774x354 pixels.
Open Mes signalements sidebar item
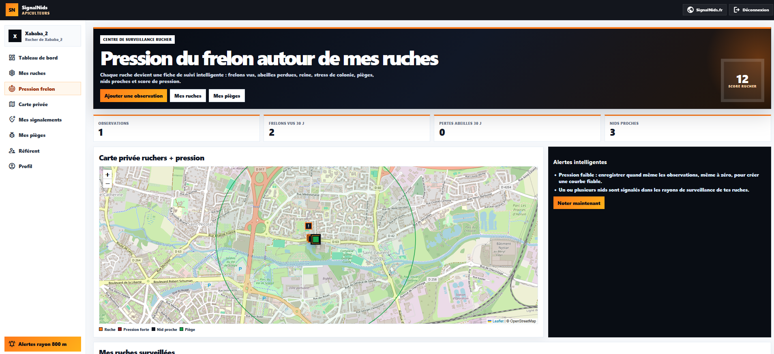point(43,120)
